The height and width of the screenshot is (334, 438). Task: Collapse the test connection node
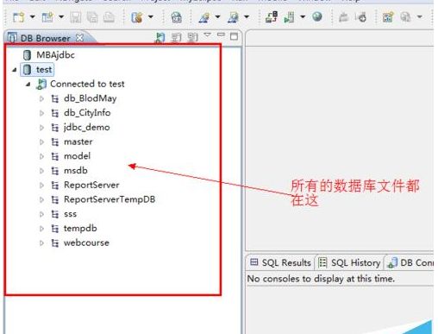point(15,70)
